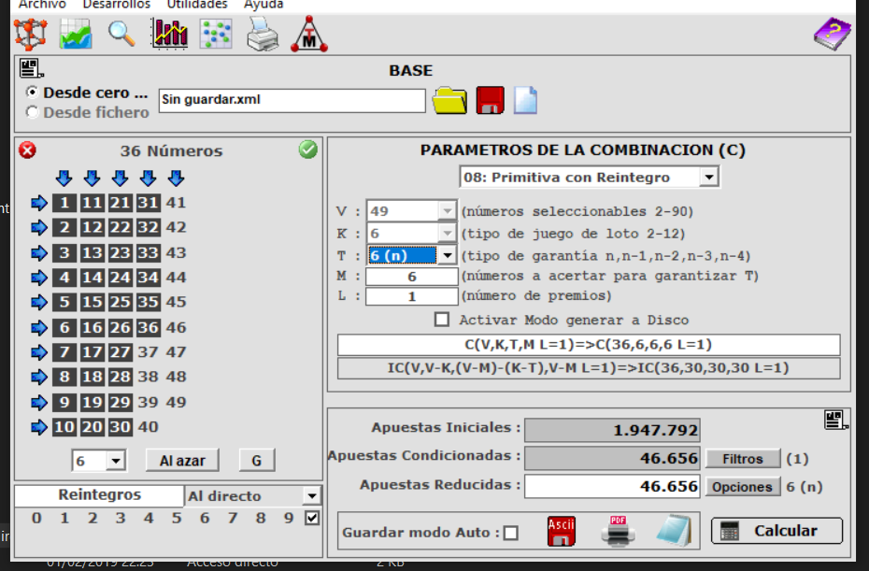Open the random count 6 dropdown

115,461
